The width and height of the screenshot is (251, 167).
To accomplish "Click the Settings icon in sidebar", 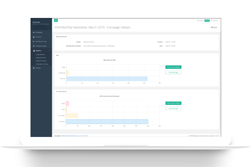I will [x=33, y=68].
